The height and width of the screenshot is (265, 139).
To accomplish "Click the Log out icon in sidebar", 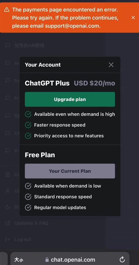I will [x=8, y=239].
